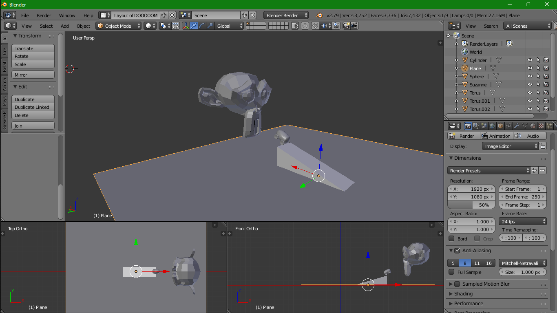Open the Render properties camera tab

point(468,126)
